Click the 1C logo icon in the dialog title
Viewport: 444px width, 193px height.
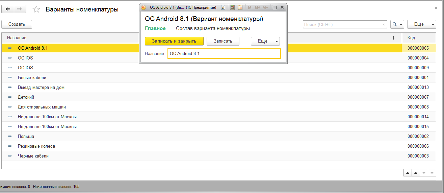pyautogui.click(x=144, y=7)
